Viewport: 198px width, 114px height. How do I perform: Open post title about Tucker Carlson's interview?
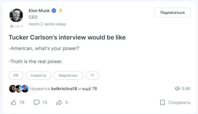[x=67, y=37]
